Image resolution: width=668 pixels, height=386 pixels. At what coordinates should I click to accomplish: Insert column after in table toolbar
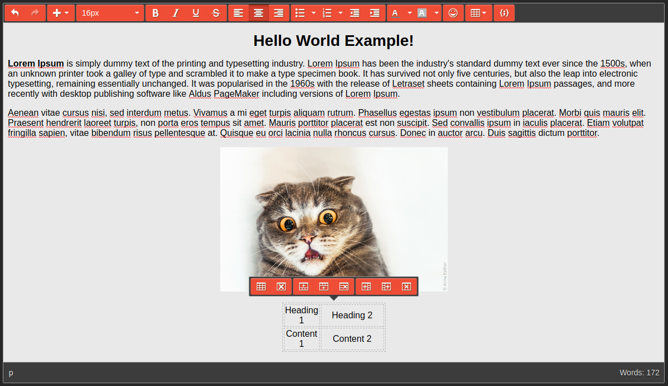click(386, 286)
